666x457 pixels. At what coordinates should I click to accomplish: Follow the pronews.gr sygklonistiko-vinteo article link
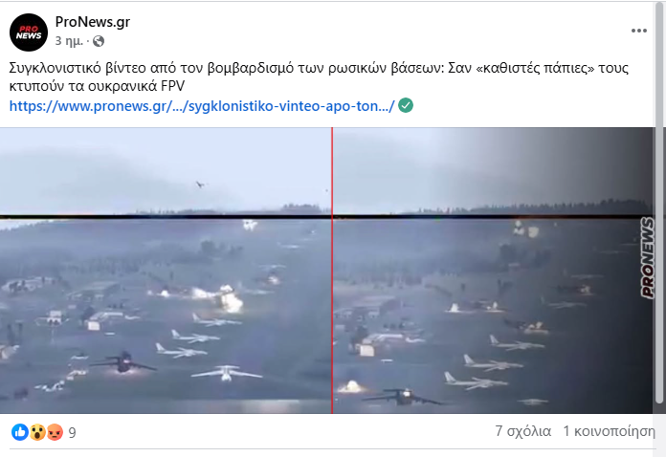[x=202, y=106]
